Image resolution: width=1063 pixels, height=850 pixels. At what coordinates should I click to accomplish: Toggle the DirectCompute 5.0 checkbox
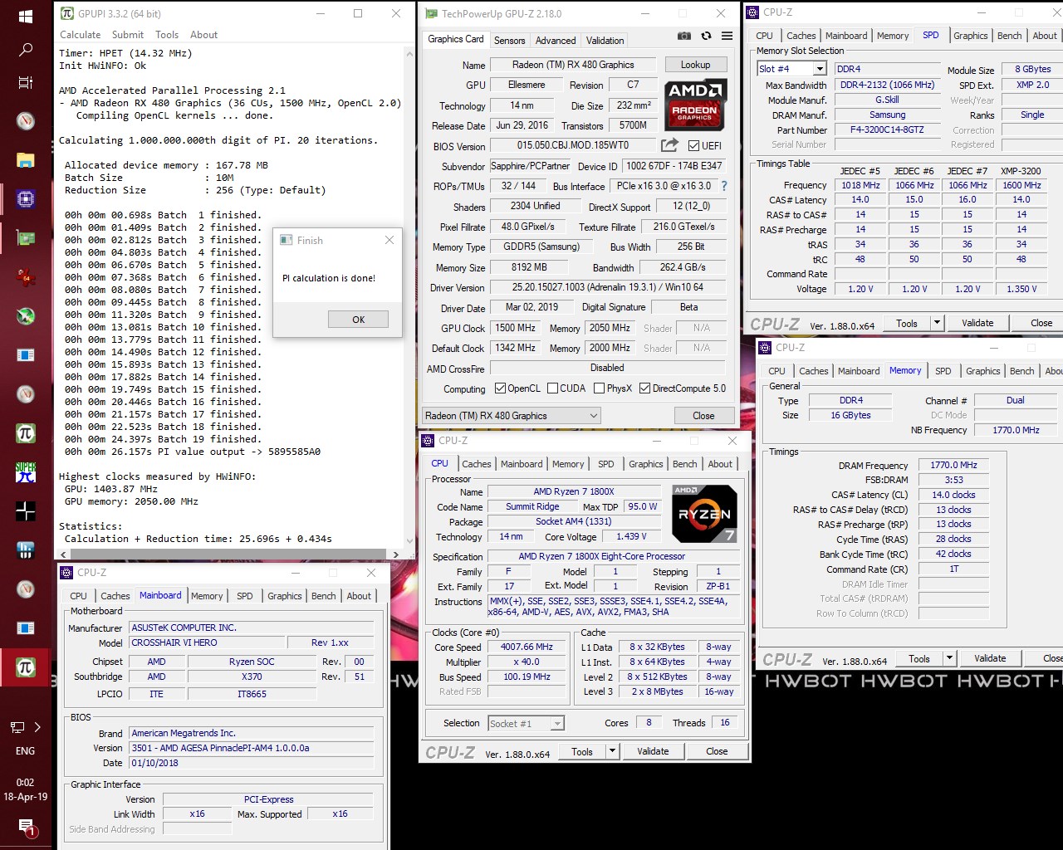point(644,388)
